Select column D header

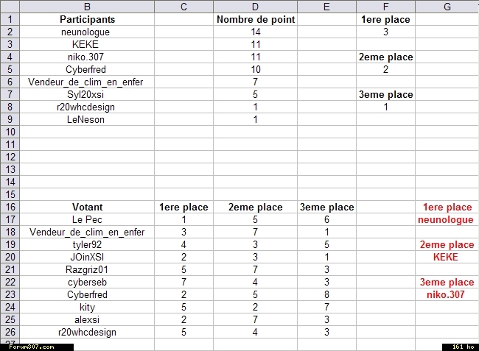pos(256,7)
